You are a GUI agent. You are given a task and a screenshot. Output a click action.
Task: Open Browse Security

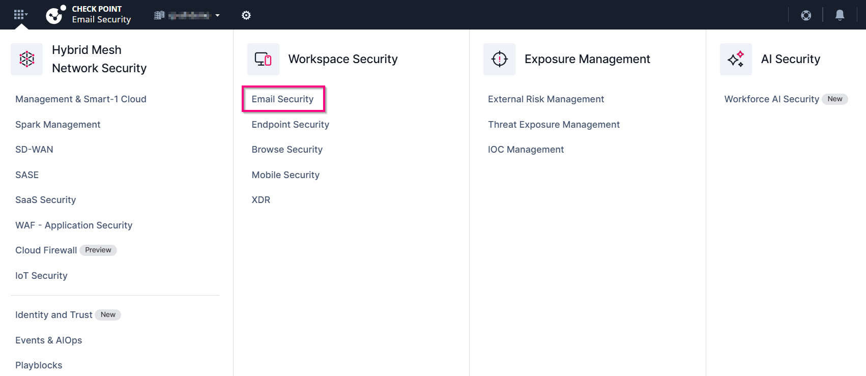[x=287, y=150]
